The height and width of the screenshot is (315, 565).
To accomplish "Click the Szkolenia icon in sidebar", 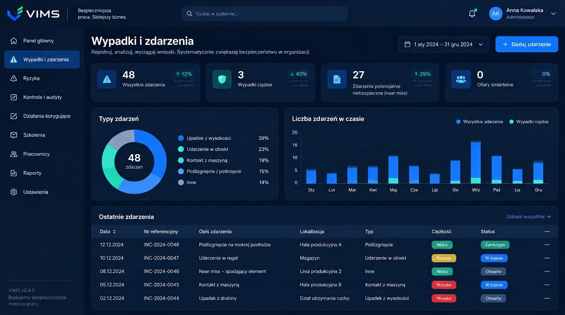I will point(14,135).
